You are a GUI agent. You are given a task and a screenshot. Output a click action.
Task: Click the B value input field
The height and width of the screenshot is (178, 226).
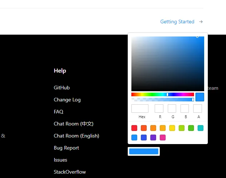coord(185,108)
